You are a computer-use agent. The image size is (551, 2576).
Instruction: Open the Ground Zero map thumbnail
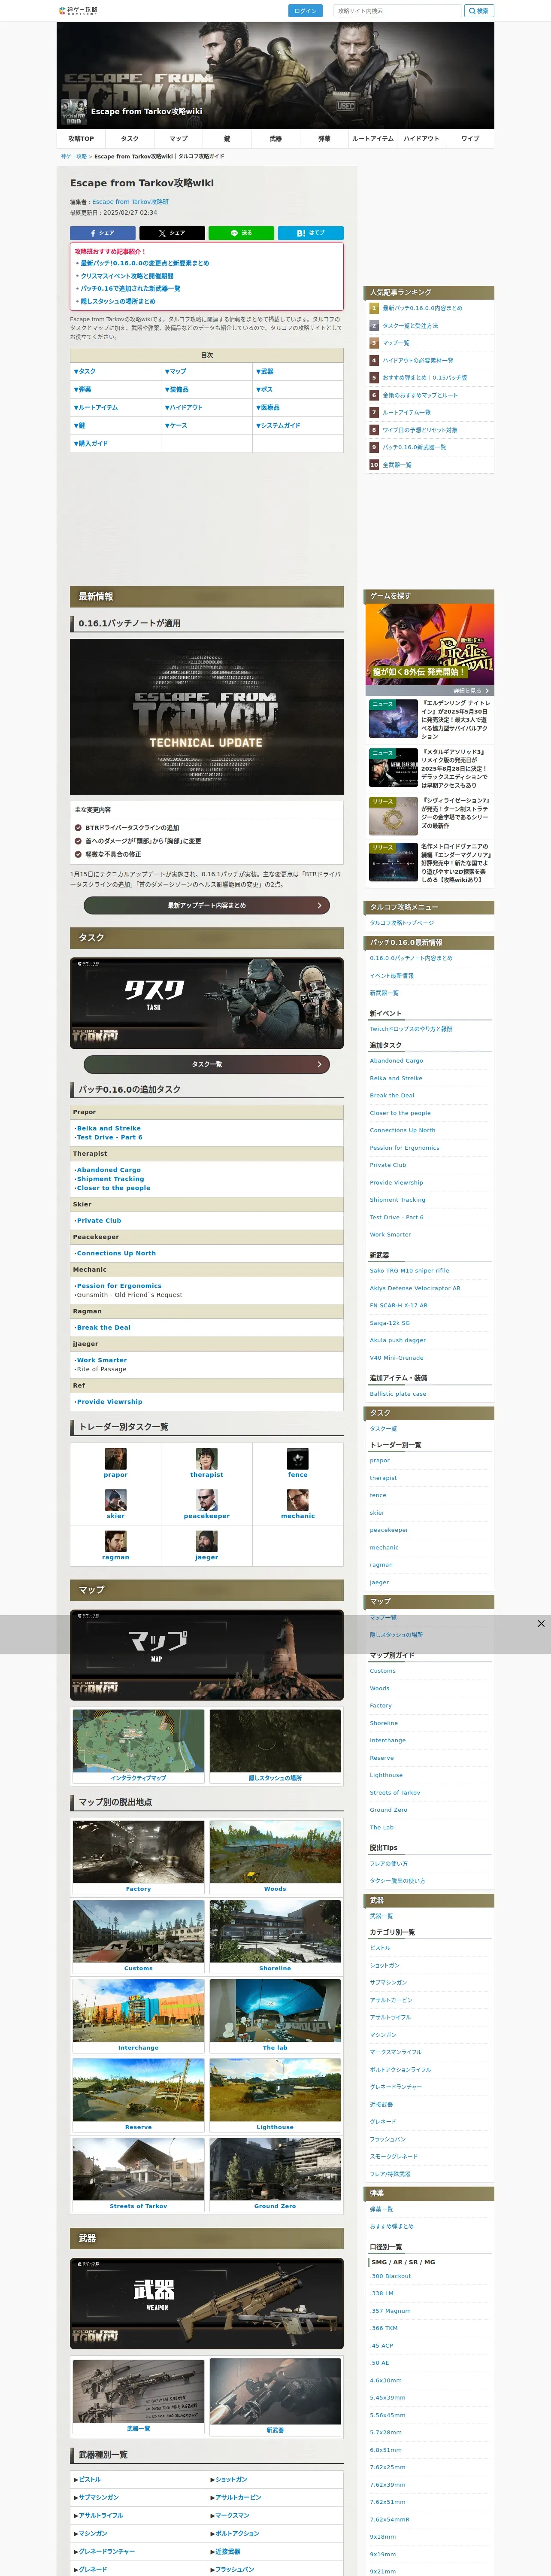pyautogui.click(x=275, y=2169)
